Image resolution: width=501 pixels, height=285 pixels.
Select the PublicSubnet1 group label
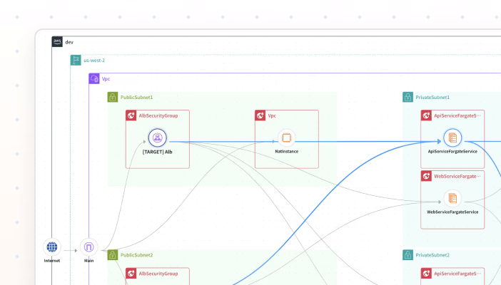coord(136,97)
